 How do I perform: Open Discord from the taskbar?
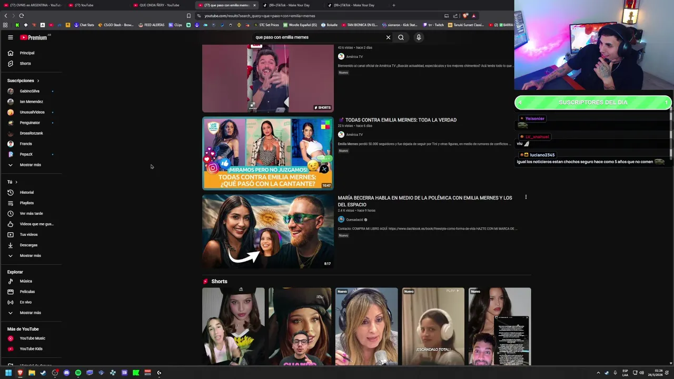tap(66, 373)
